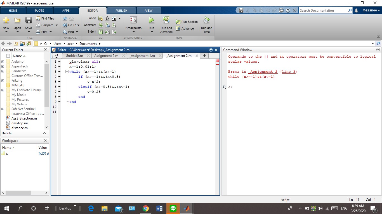
Task: Run the script with the green Run arrow
Action: point(151,20)
